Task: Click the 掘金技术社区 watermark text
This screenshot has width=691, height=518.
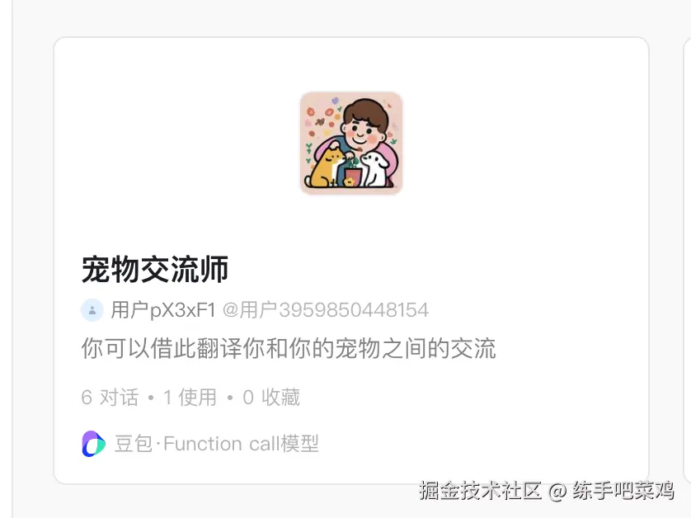Action: [x=480, y=490]
